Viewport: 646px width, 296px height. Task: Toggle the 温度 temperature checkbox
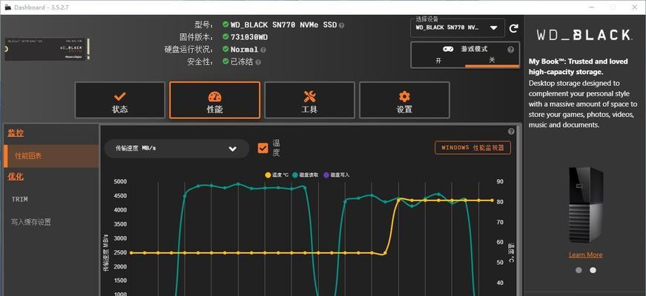[x=263, y=148]
